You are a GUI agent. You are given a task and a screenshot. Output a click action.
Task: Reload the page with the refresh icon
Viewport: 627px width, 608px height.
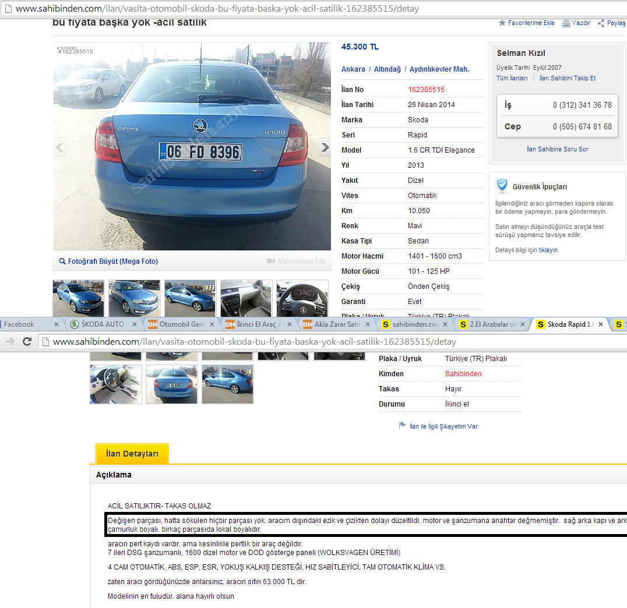coord(27,341)
